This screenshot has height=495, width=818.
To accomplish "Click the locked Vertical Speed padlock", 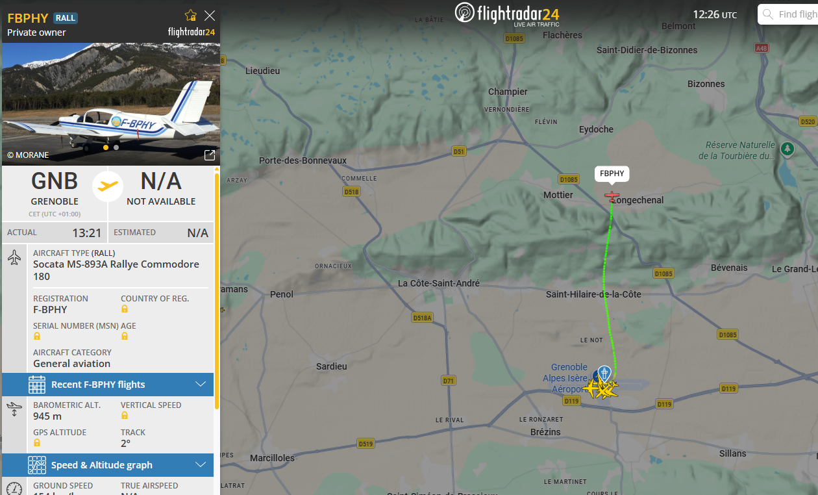I will point(125,416).
